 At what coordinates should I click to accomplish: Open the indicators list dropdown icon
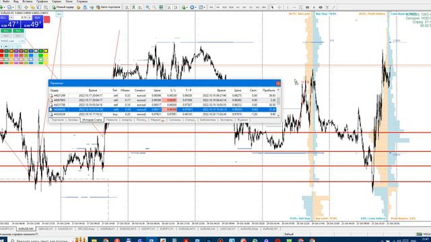pos(185,7)
